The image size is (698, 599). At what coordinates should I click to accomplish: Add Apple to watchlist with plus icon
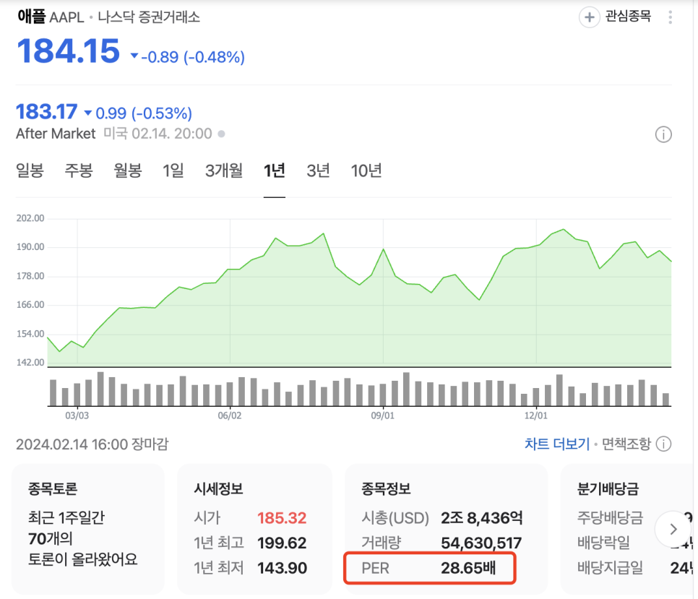pyautogui.click(x=589, y=17)
